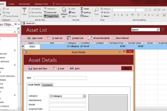Image resolution: width=167 pixels, height=111 pixels.
Task: Click Remove Sort in ribbon
Action: click(x=35, y=16)
